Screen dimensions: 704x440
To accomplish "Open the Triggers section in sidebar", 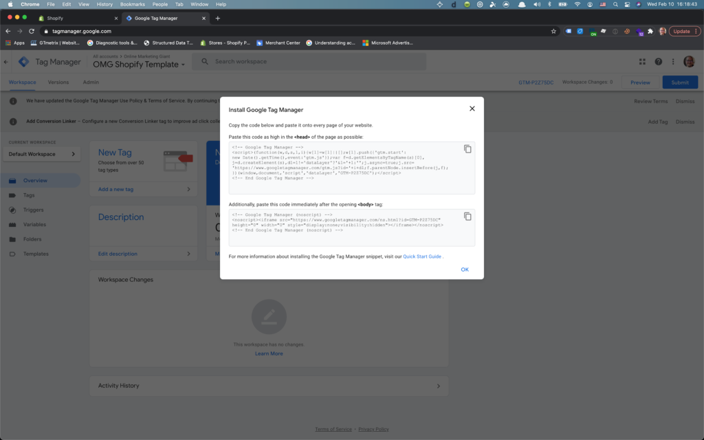I will [33, 210].
